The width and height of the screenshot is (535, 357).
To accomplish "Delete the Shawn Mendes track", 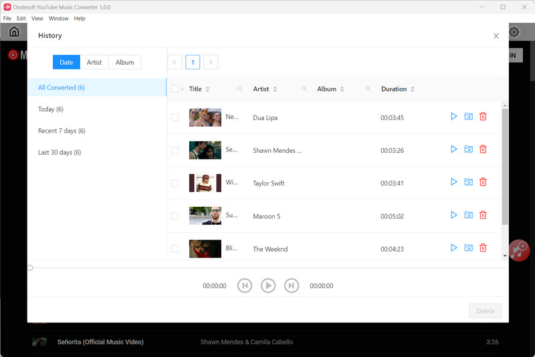I will coord(483,149).
